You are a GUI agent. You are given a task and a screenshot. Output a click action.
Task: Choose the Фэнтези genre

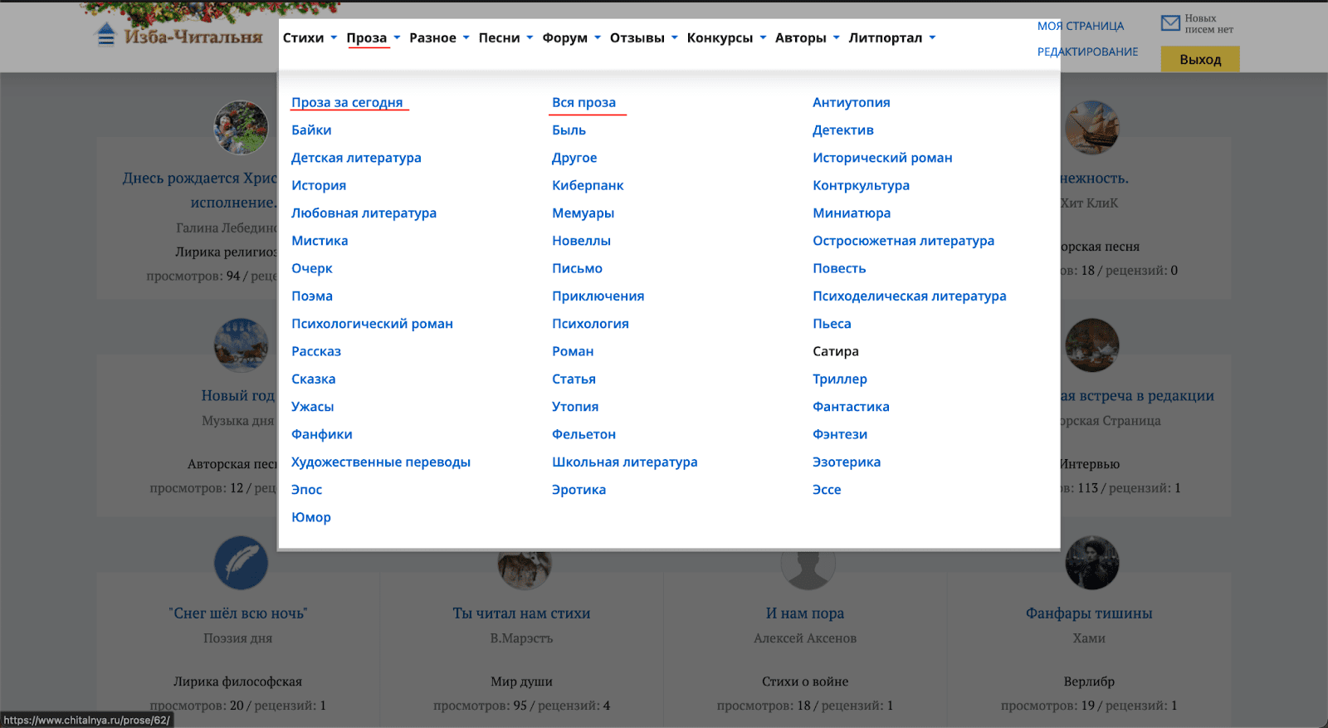tap(840, 434)
